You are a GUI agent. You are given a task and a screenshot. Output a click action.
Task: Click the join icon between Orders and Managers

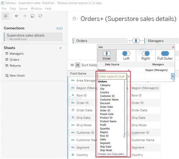[x=136, y=41]
